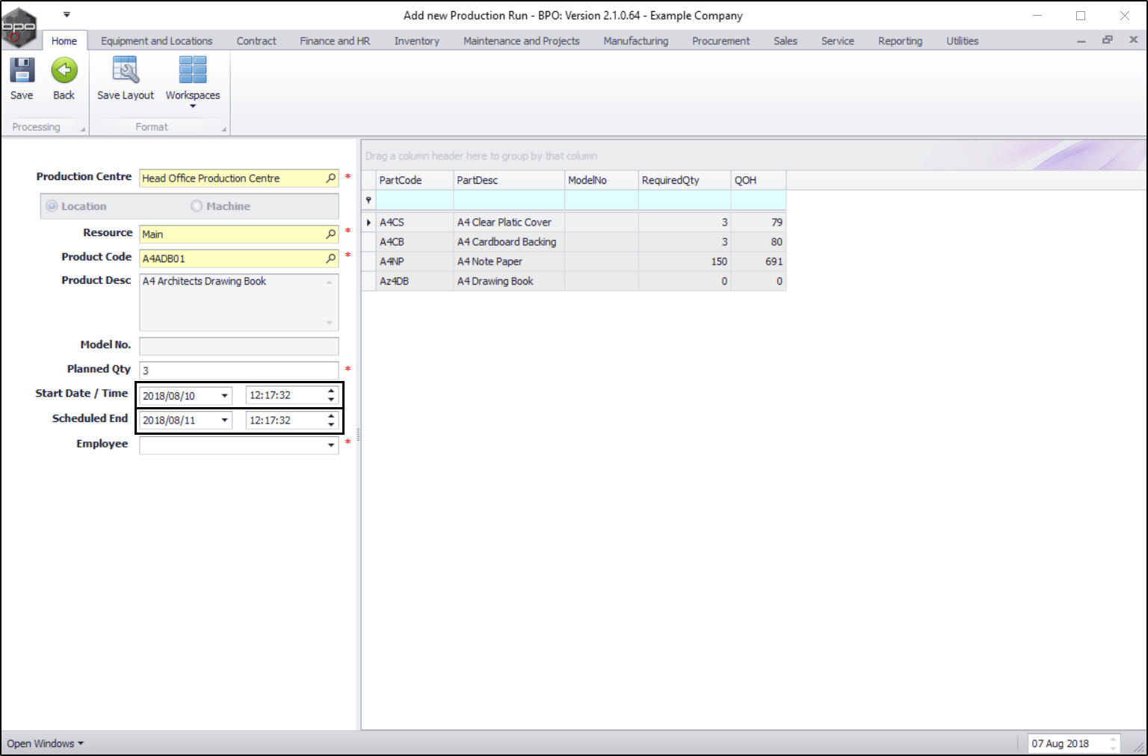1148x756 pixels.
Task: Click the Product Desc text area
Action: click(239, 302)
